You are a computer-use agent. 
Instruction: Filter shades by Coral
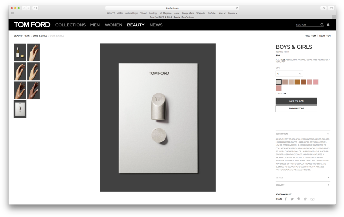pyautogui.click(x=309, y=60)
